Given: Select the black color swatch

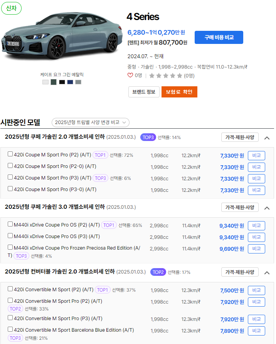Looking at the screenshot, I should tap(62, 82).
